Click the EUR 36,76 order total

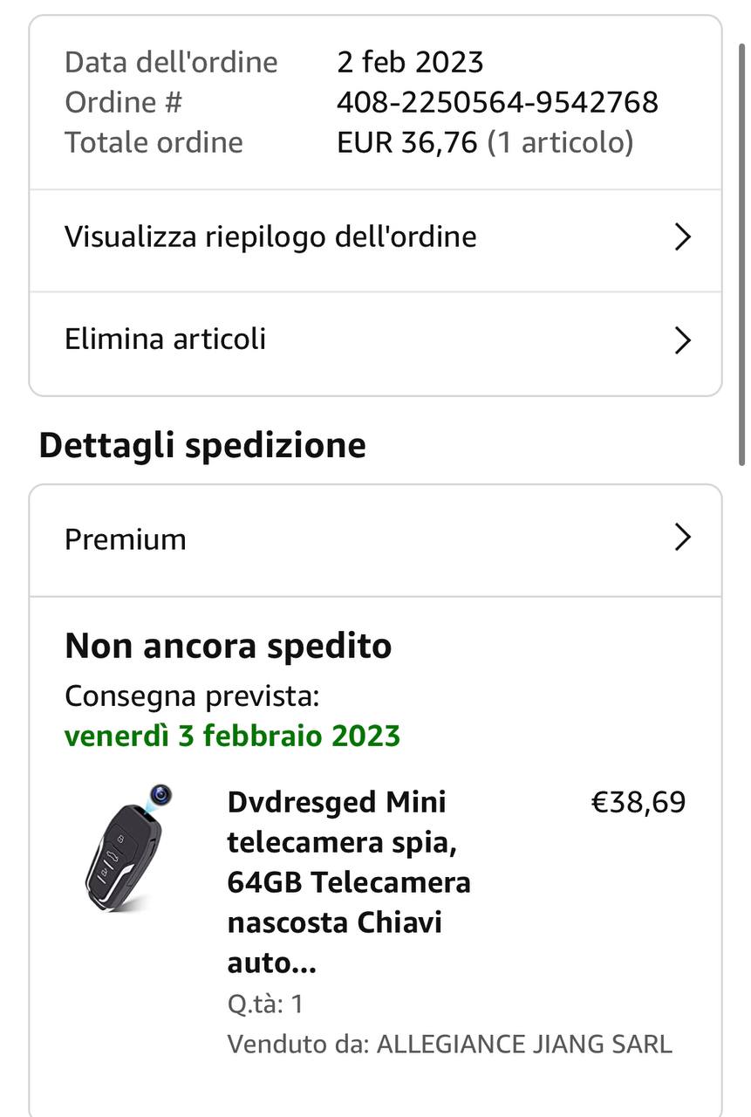(x=407, y=142)
